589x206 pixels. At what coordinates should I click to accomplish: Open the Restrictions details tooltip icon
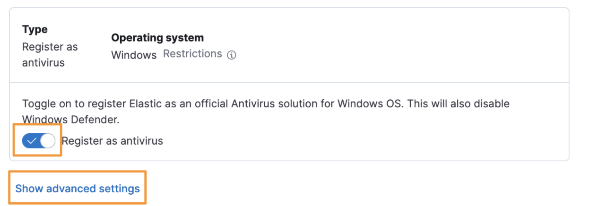click(231, 55)
